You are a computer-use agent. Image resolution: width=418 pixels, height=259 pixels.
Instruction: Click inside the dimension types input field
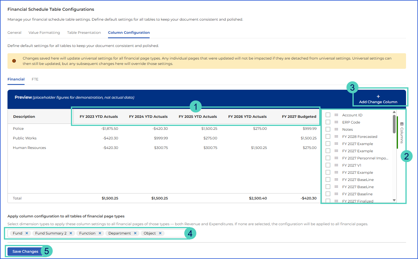click(x=175, y=233)
